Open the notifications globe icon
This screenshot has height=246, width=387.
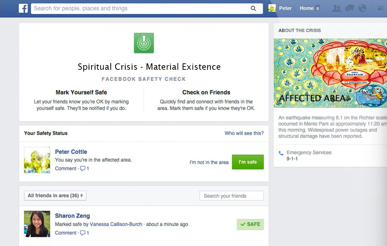(x=362, y=9)
